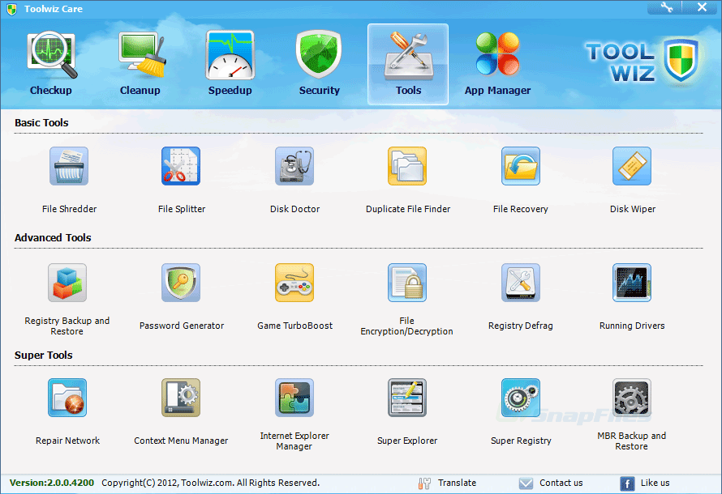The image size is (722, 494).
Task: Click the Repair Network label
Action: 67,441
